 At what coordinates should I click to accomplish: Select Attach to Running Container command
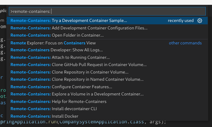coord(107,57)
